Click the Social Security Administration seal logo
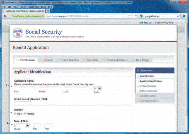The image size is (189, 134). 18,33
